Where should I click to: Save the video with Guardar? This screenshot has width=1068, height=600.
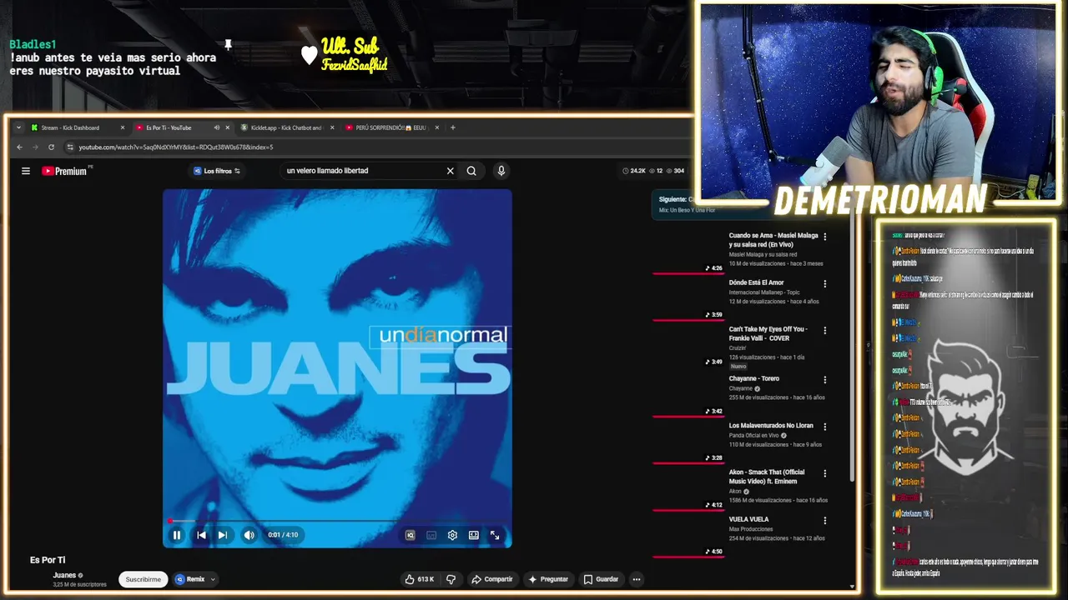601,579
